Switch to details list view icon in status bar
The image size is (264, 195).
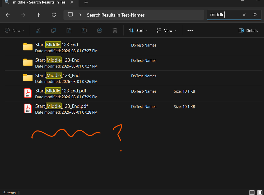[x=252, y=192]
